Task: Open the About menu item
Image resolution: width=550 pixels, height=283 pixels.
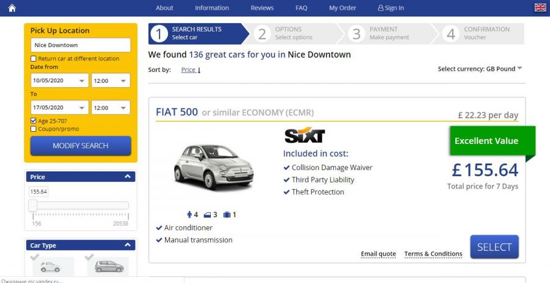Action: [164, 8]
